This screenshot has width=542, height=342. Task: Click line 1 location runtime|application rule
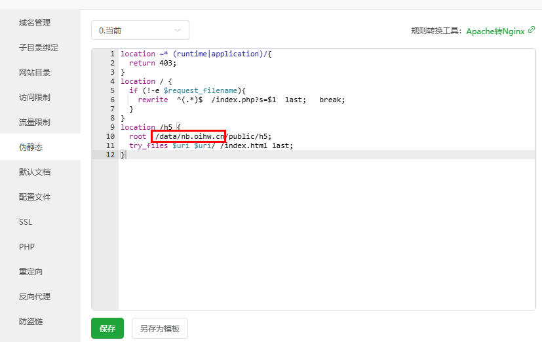point(196,54)
